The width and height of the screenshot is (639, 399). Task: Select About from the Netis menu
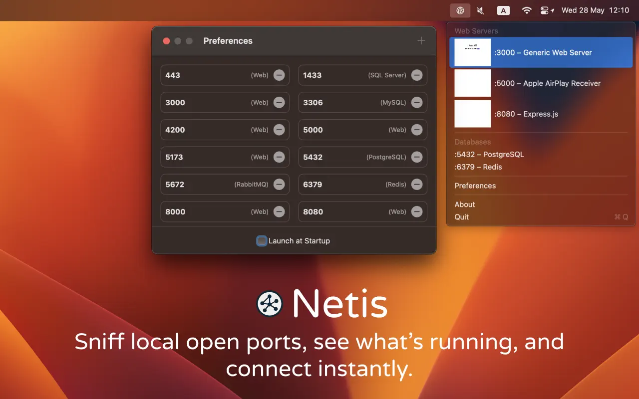[x=464, y=204]
